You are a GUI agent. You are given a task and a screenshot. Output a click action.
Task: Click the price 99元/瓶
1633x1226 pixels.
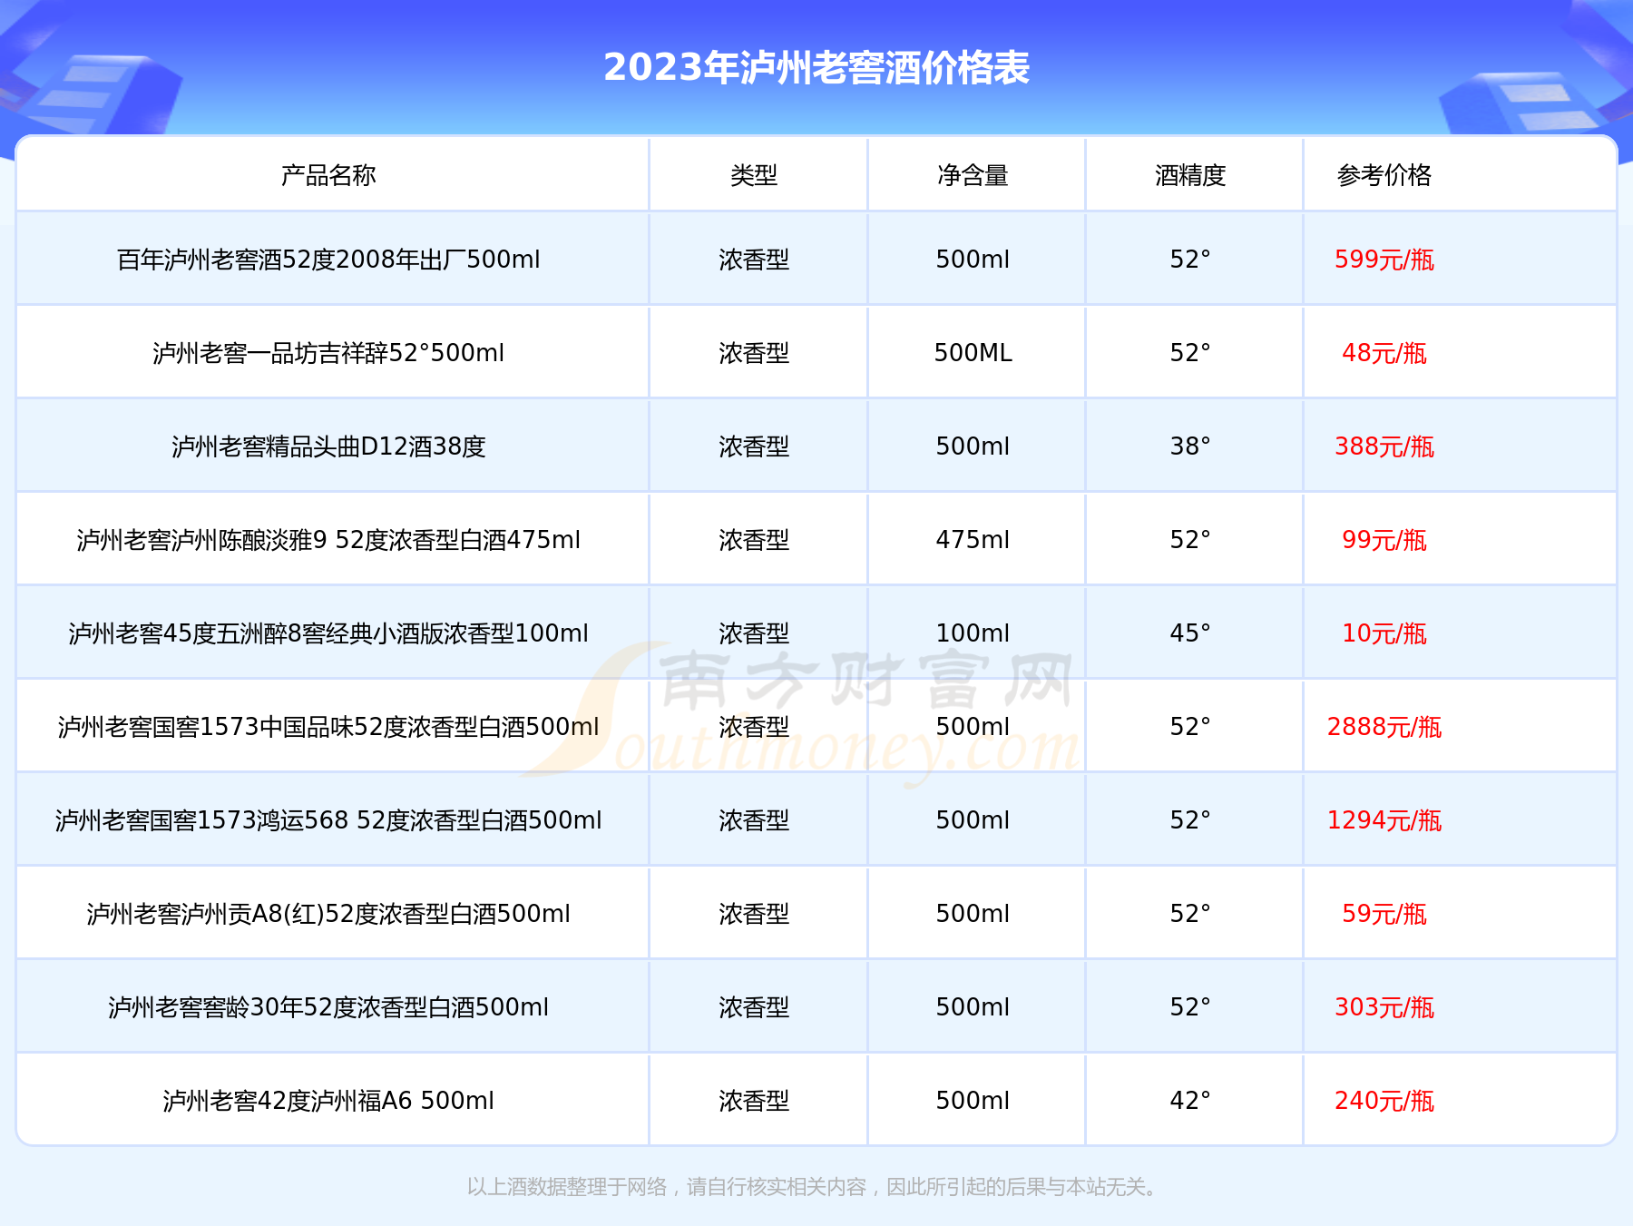point(1384,540)
